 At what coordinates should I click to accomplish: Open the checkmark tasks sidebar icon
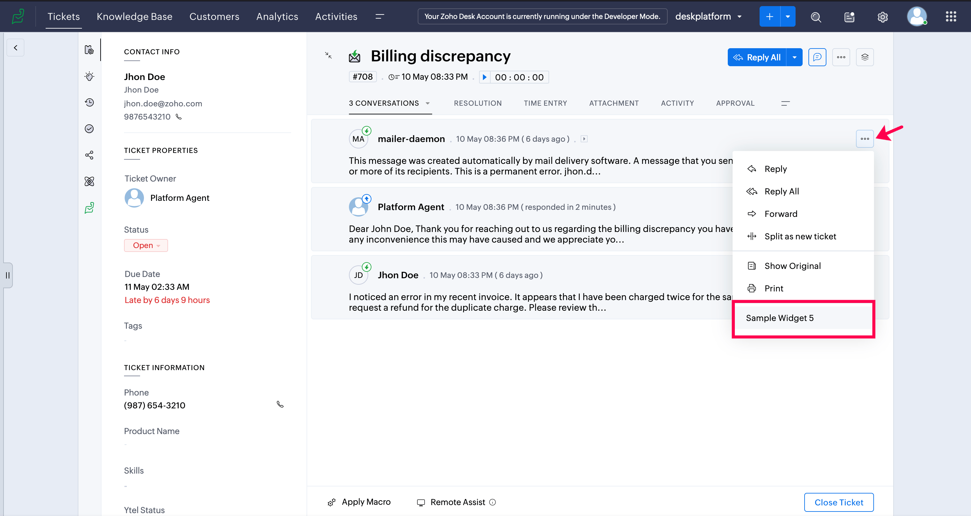coord(89,129)
